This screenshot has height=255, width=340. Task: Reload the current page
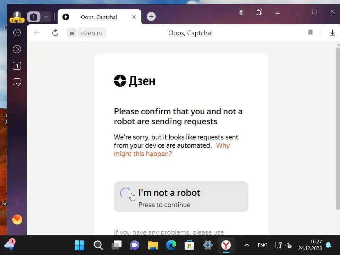point(55,33)
